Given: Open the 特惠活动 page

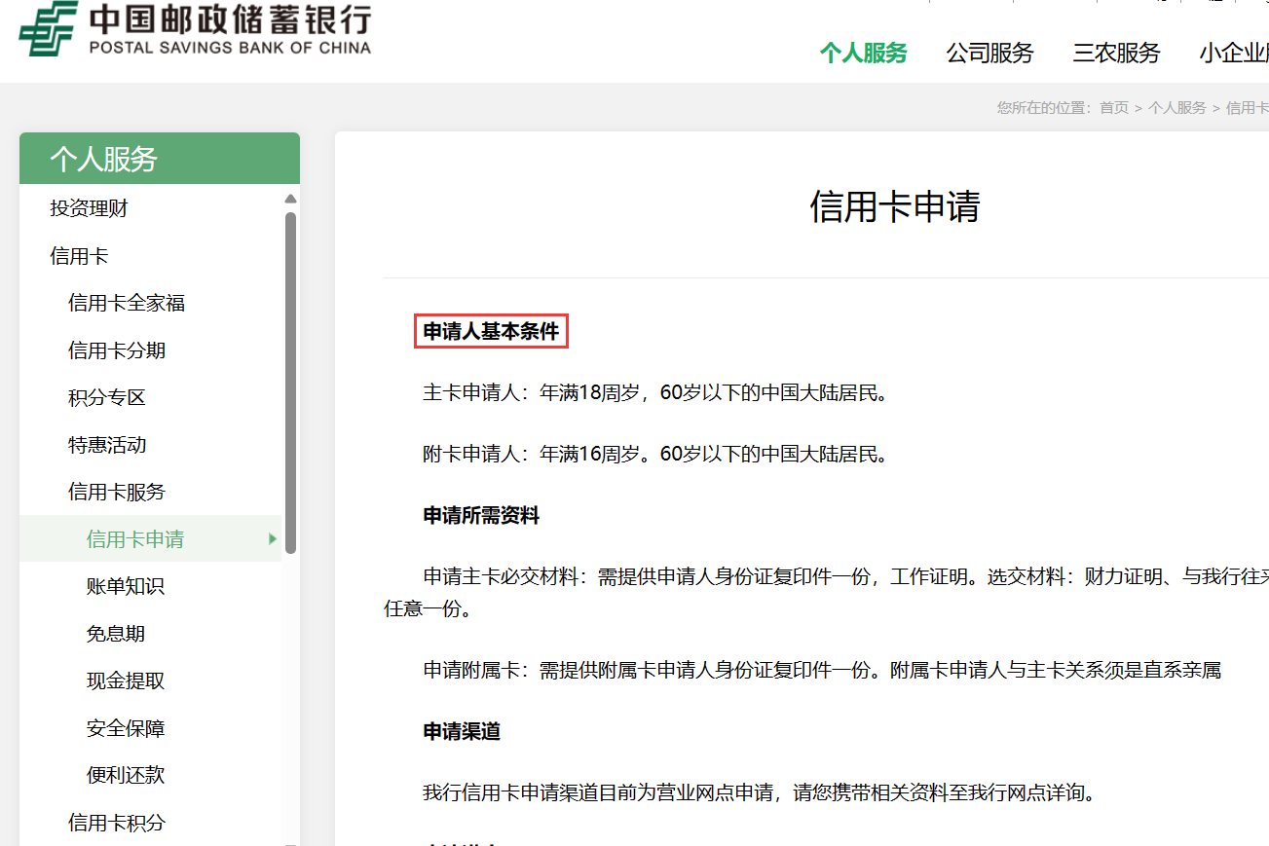Looking at the screenshot, I should pyautogui.click(x=106, y=444).
